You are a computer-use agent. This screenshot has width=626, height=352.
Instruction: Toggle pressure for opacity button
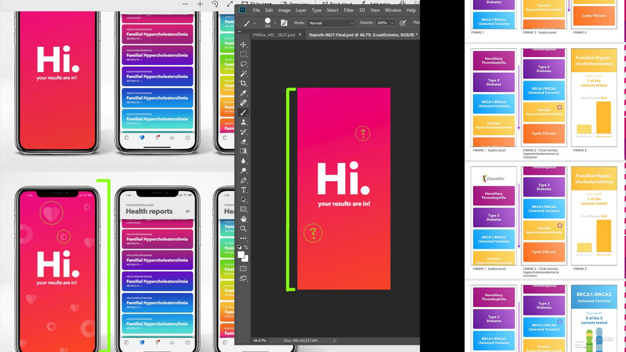coord(403,23)
